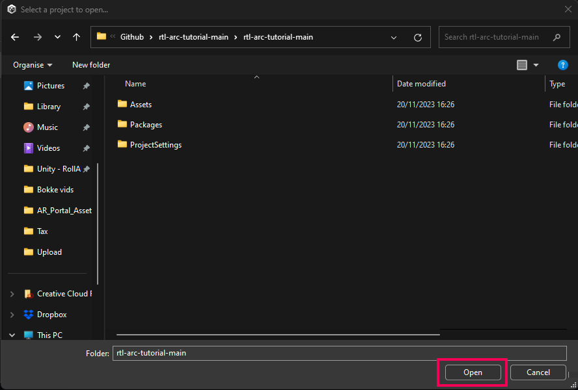
Task: Collapse the This PC tree node
Action: 12,335
